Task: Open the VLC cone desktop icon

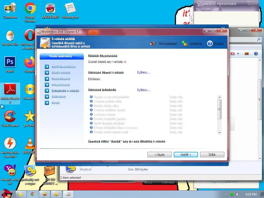Action: tap(30, 145)
